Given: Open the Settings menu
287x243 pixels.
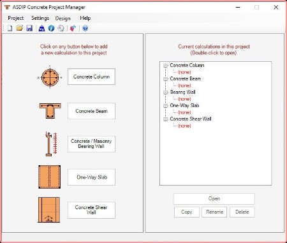Looking at the screenshot, I should point(40,18).
